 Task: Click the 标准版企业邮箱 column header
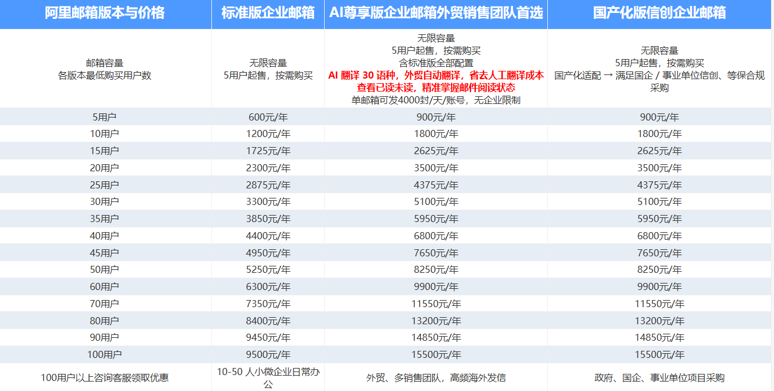tap(268, 13)
